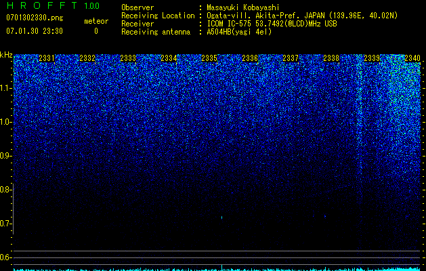Click the Receiving Location text line
Image resolution: width=426 pixels, height=271 pixels.
[259, 16]
